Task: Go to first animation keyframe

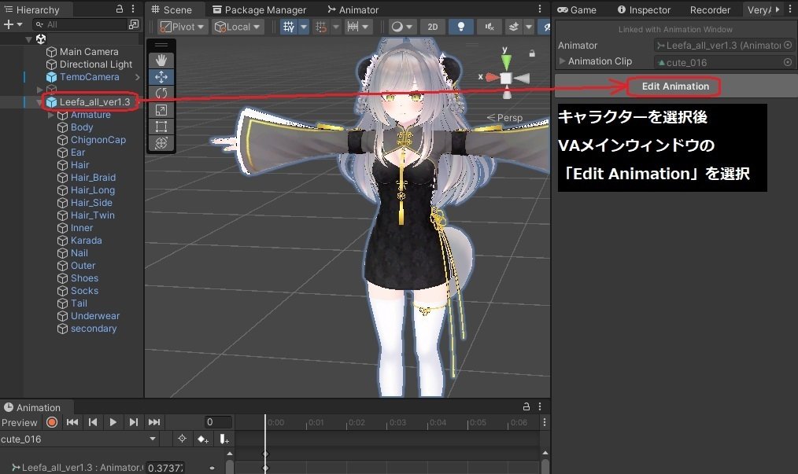Action: [x=72, y=422]
